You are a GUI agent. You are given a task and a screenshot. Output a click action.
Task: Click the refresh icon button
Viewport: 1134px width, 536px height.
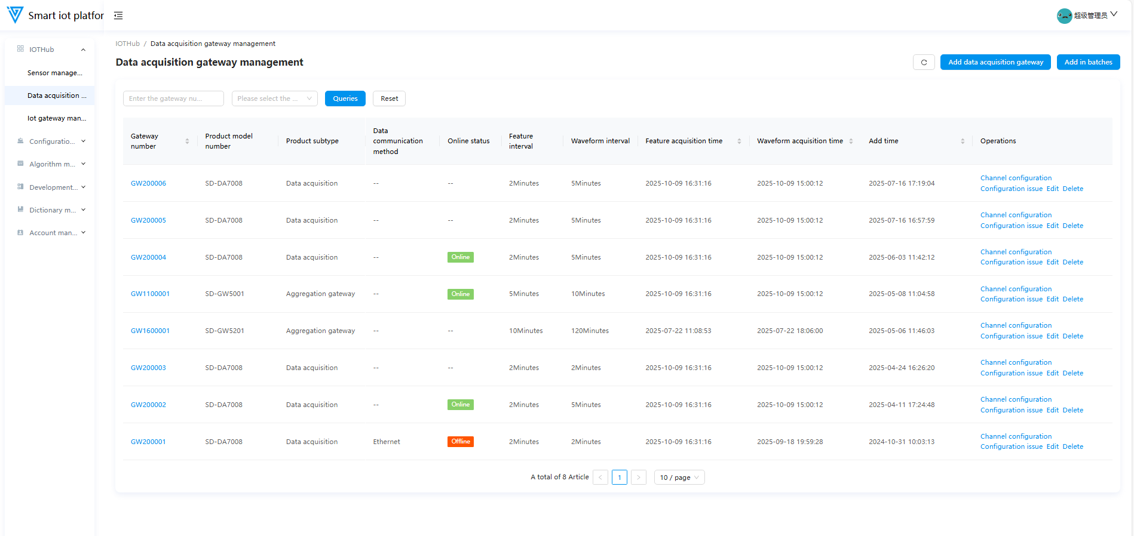point(924,62)
